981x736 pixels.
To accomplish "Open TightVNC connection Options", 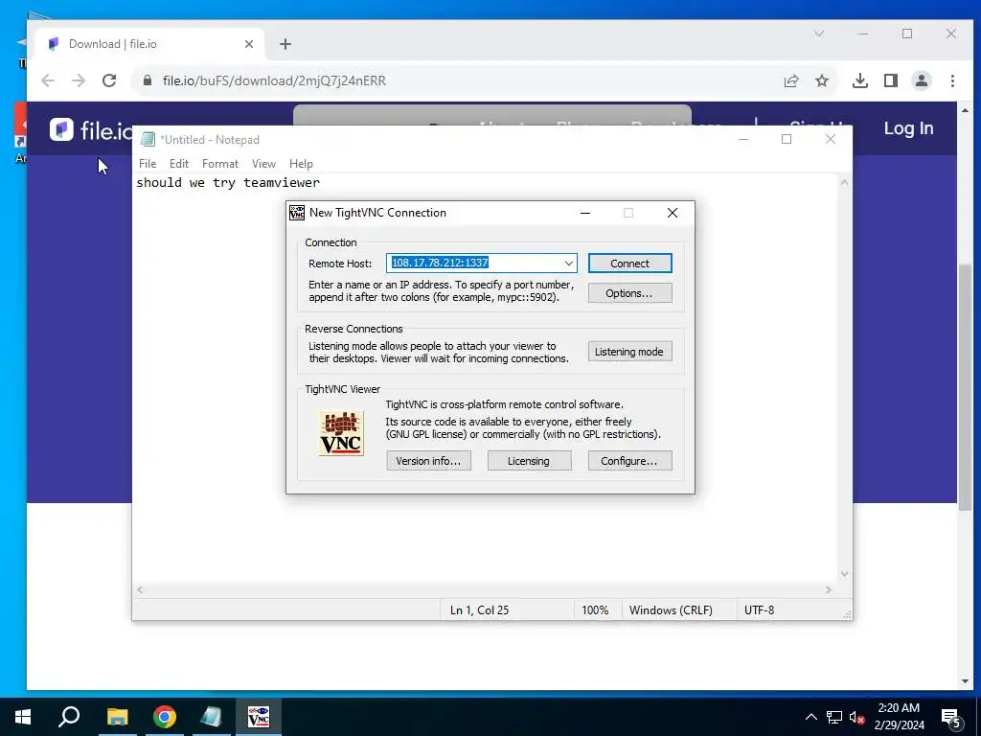I will [630, 293].
